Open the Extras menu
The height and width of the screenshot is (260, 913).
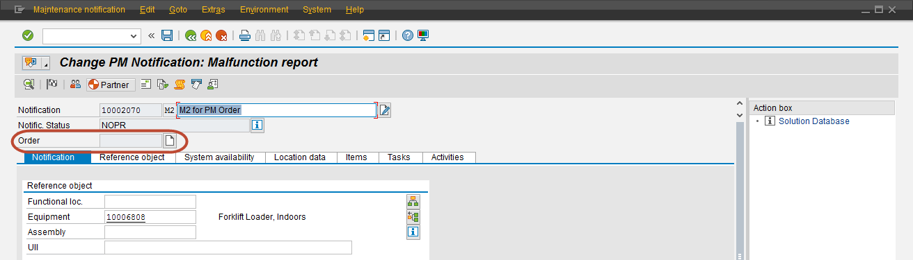pyautogui.click(x=213, y=10)
